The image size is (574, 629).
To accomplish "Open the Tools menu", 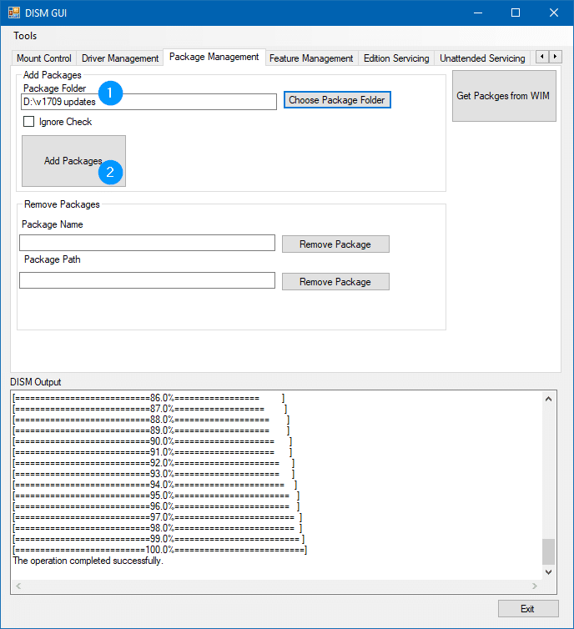I will point(25,36).
